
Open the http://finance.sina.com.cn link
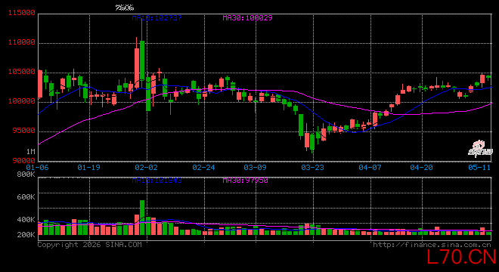pyautogui.click(x=432, y=245)
